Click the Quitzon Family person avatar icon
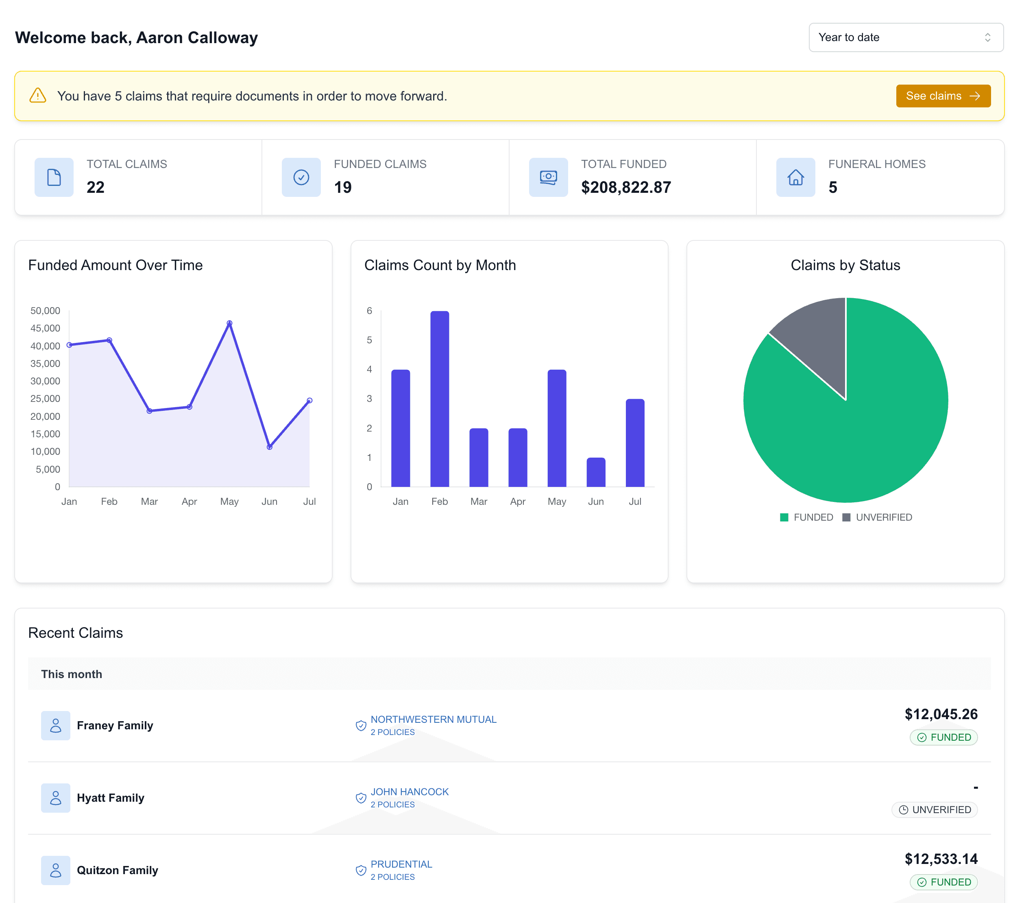Viewport: 1024px width, 903px height. pos(56,870)
